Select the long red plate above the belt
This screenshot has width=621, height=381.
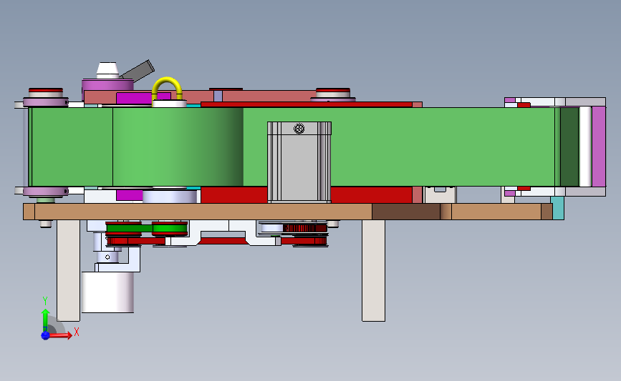(x=307, y=104)
